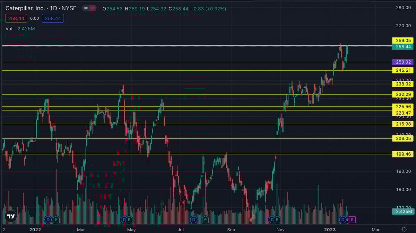Select the 199.46 yellow price label
Viewport: 416px width, 233px height.
(402, 154)
